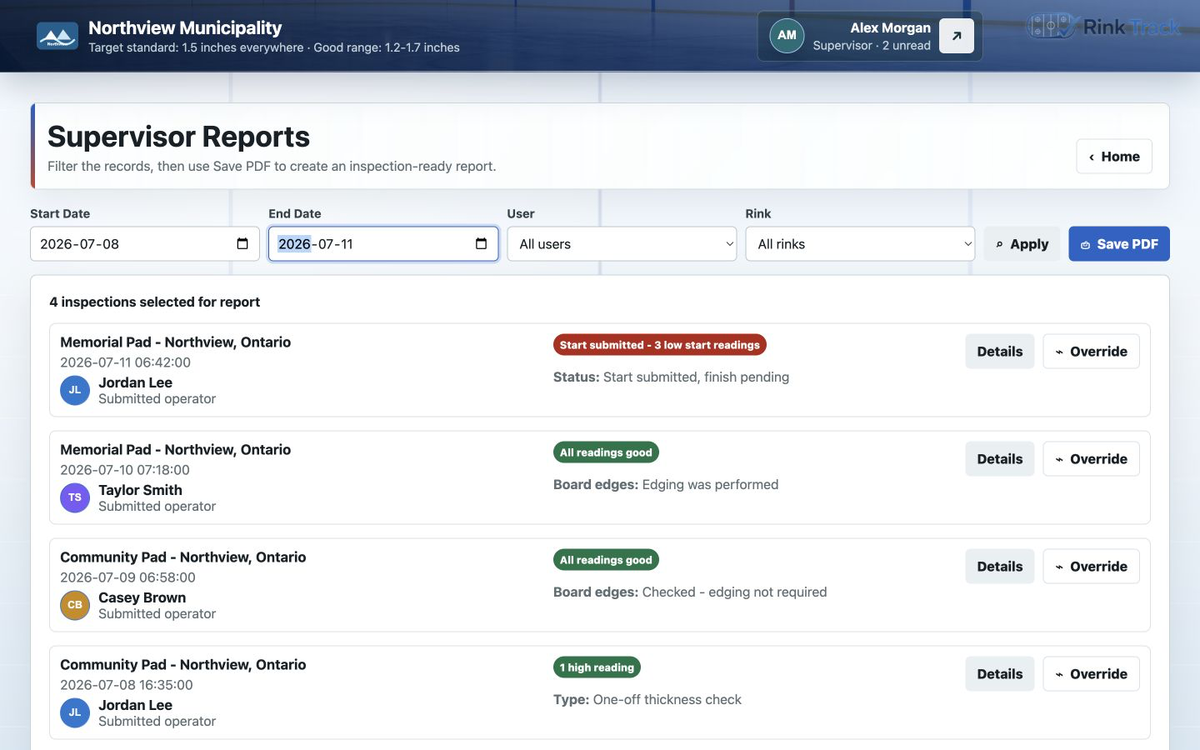Click the 'Target standard: 1.5 inches everywhere' header text
The image size is (1200, 750).
(x=197, y=47)
